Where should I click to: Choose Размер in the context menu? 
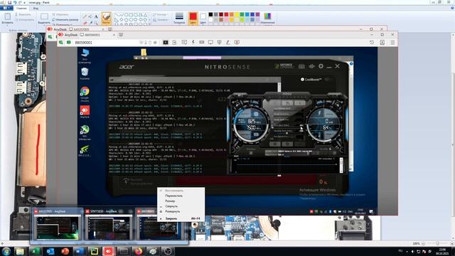pyautogui.click(x=170, y=201)
